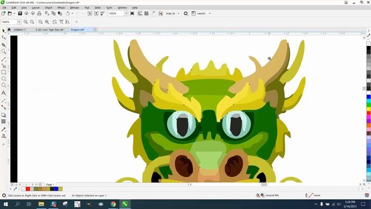
Task: Select the Artistic Media tool
Action: click(x=3, y=66)
